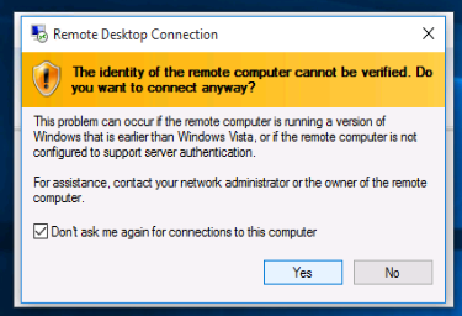This screenshot has height=316, width=462.
Task: Click the "you want to connect anyway?" heading line
Action: 164,88
